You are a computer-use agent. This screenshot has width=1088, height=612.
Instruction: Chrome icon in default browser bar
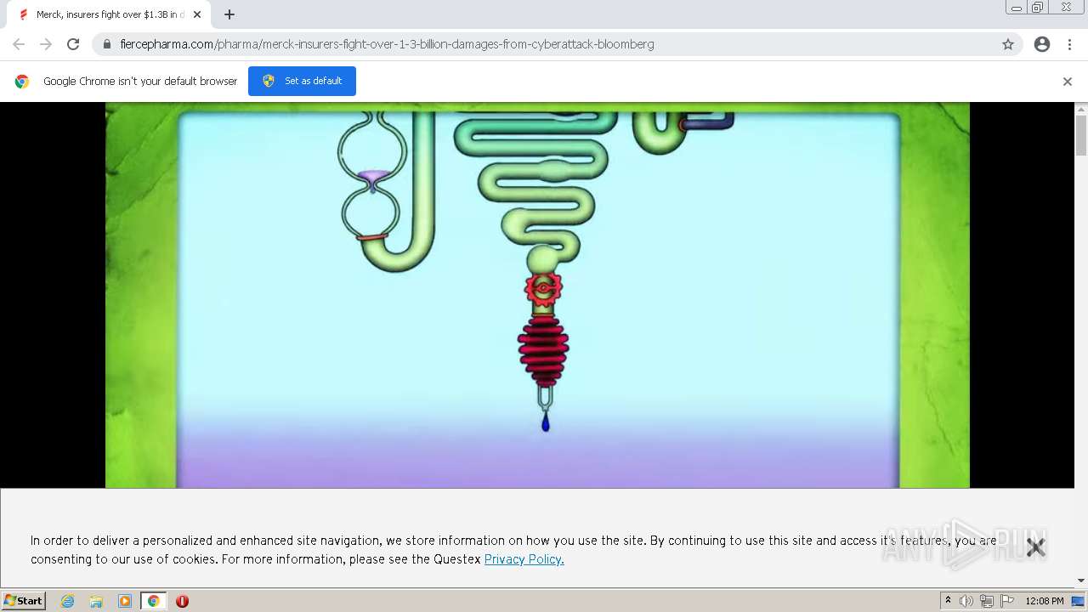point(22,82)
